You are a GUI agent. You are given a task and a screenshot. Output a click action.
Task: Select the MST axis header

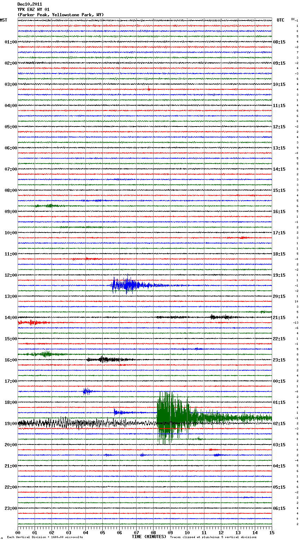point(4,20)
